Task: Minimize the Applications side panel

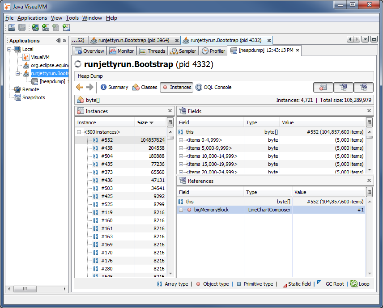Action: (58, 41)
